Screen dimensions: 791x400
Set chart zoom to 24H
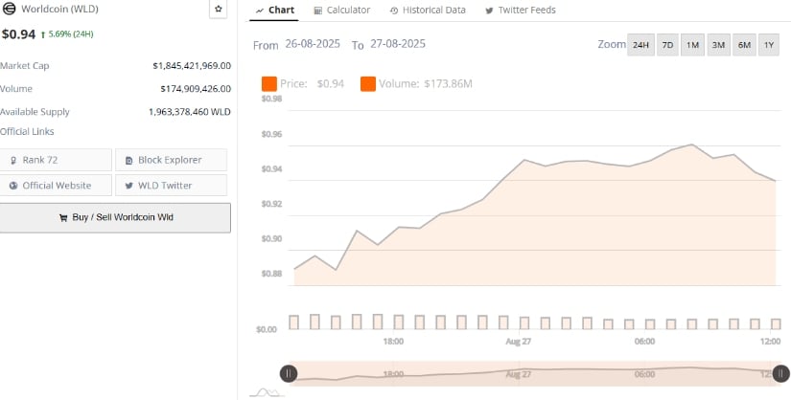[640, 45]
